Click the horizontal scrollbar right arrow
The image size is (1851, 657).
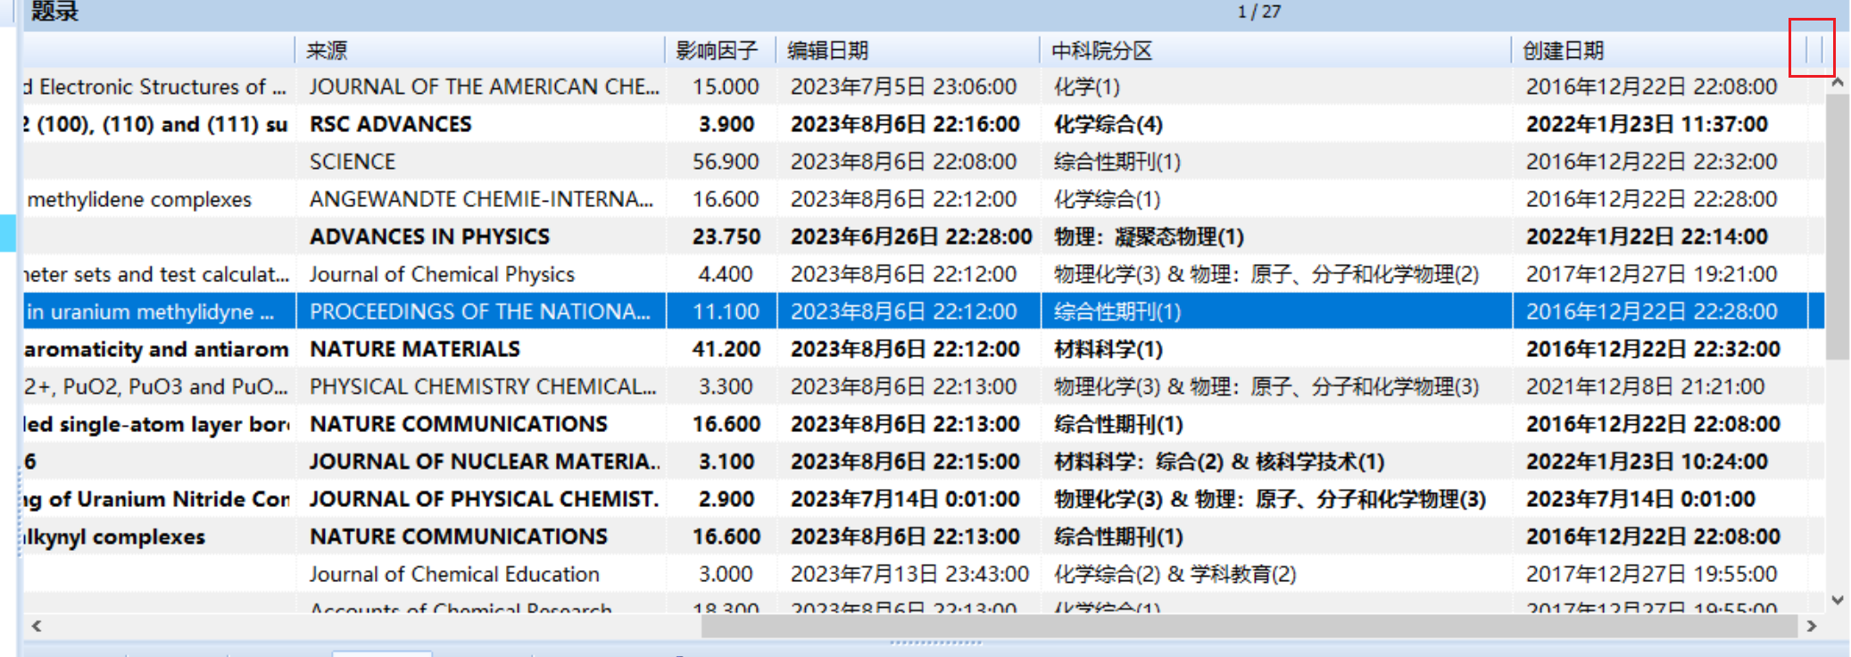tap(1812, 626)
